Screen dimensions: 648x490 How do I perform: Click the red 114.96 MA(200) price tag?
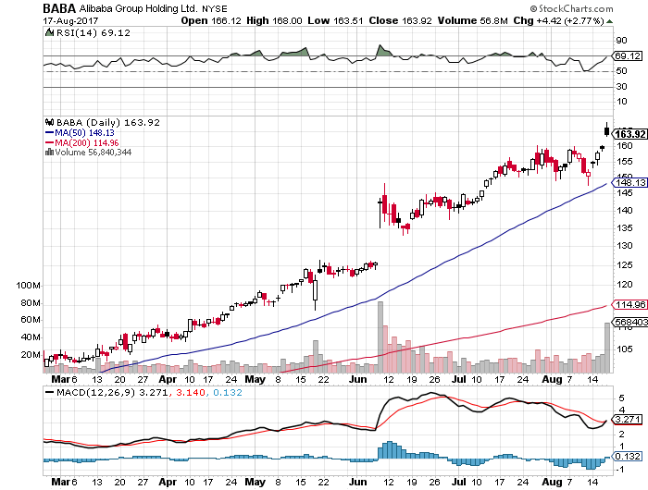point(629,305)
